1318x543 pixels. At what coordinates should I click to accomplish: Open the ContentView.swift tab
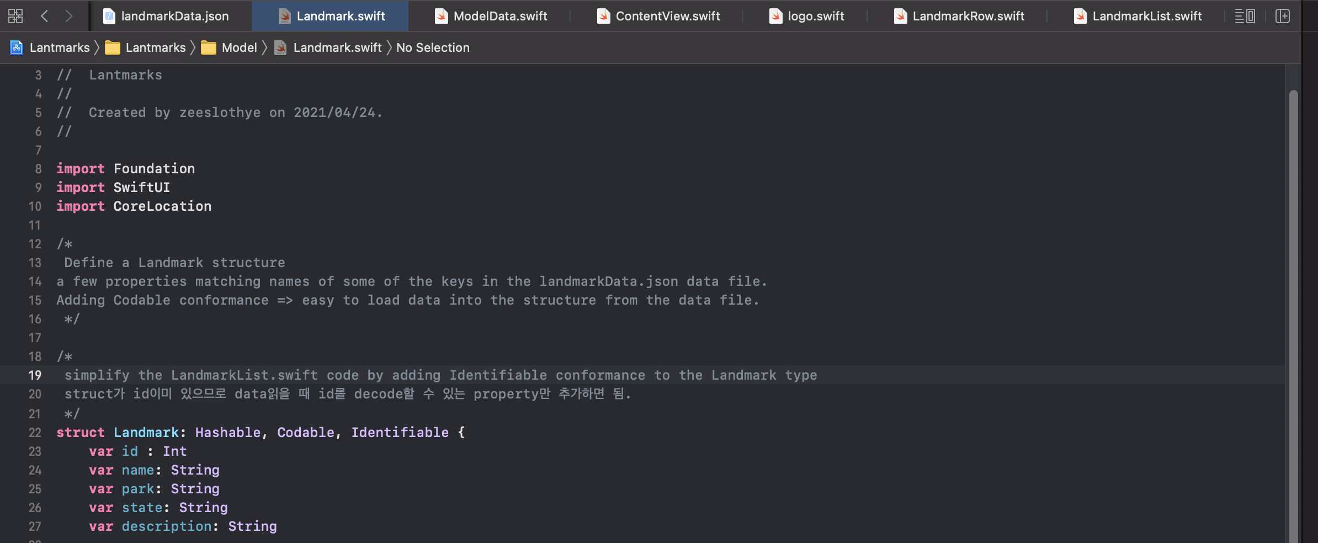click(x=658, y=16)
